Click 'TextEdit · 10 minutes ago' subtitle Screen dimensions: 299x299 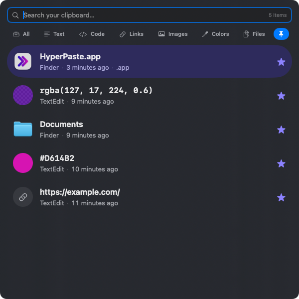[79, 169]
